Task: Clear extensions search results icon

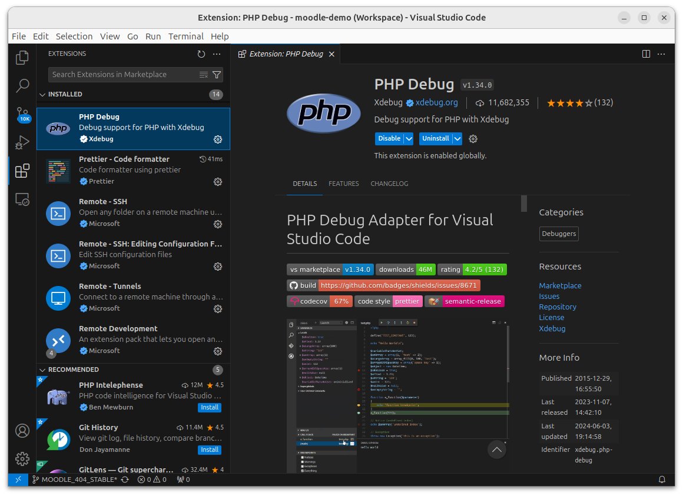Action: pos(203,75)
